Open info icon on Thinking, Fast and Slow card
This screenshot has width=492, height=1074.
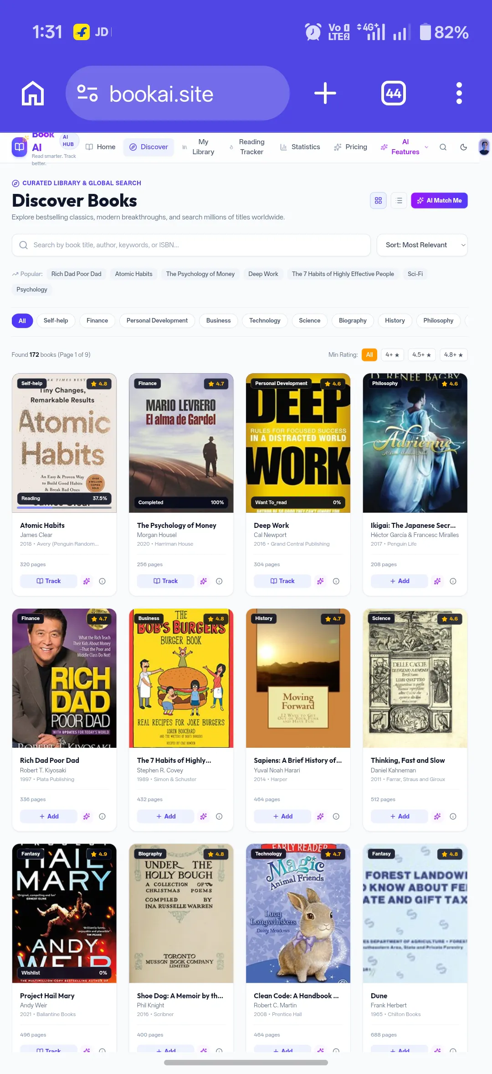coord(453,816)
